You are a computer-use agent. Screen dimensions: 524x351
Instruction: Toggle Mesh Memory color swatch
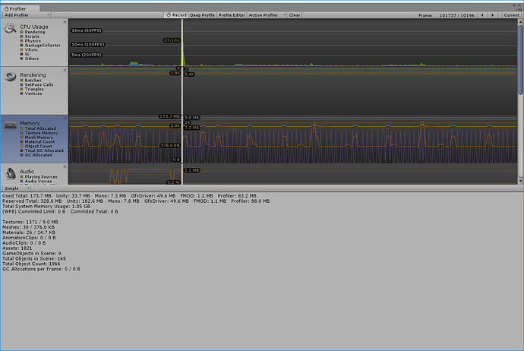[x=22, y=138]
